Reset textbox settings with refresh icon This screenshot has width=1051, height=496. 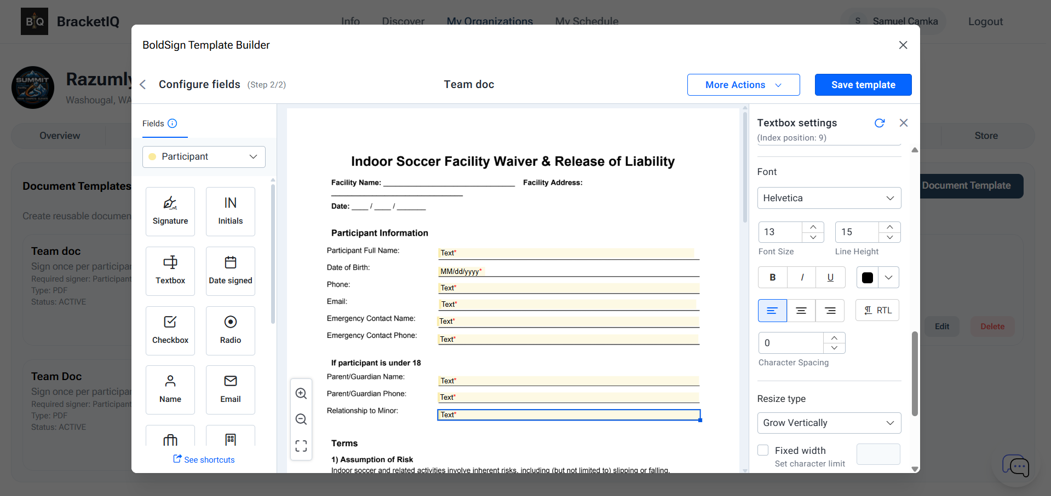pos(880,123)
